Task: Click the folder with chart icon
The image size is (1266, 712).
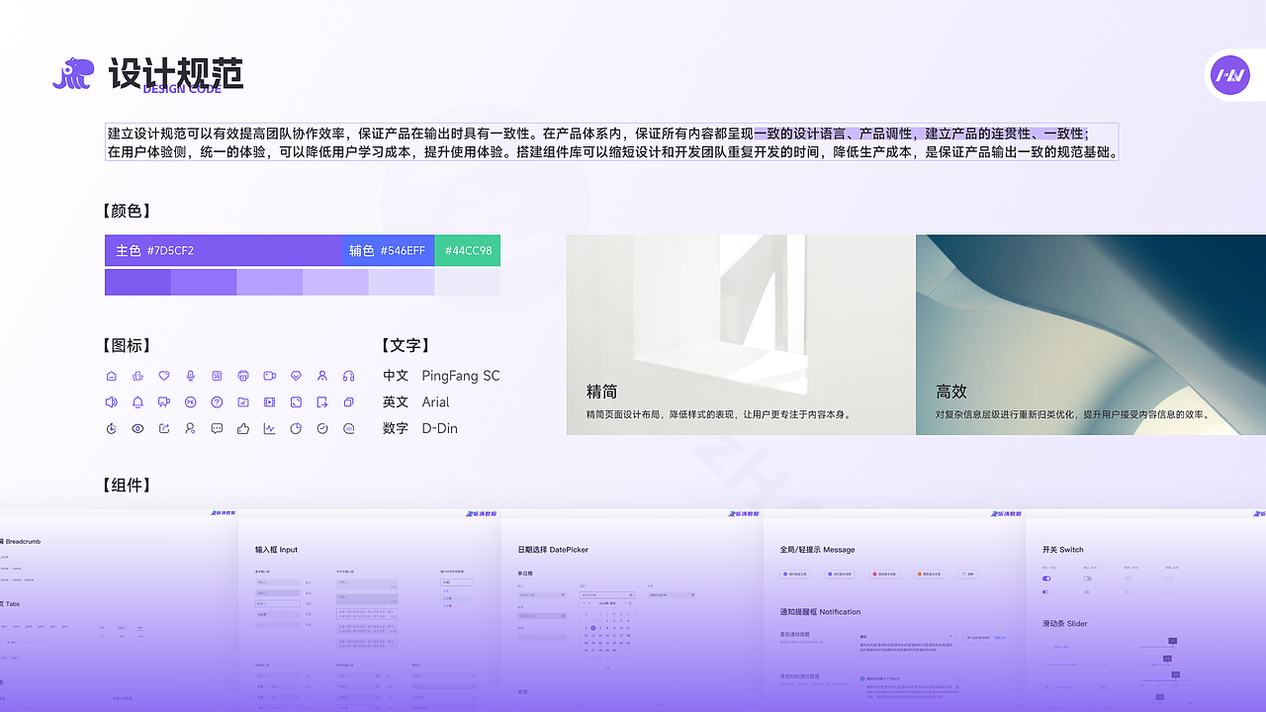Action: click(x=243, y=402)
